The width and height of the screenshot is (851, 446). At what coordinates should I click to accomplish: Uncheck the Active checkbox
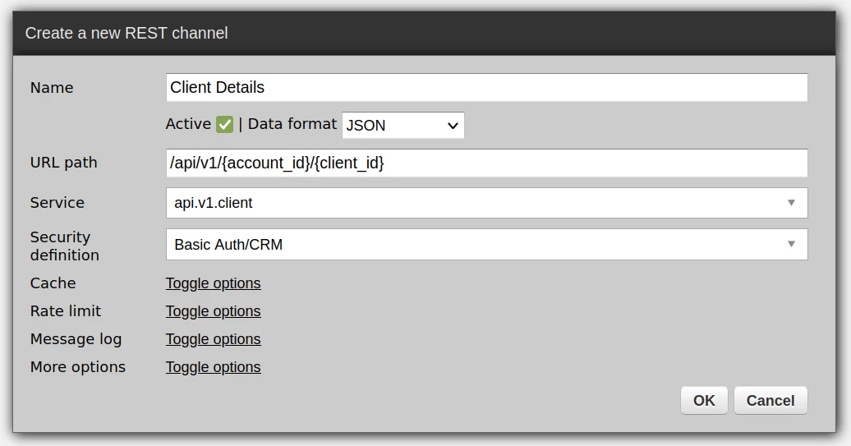click(x=225, y=125)
